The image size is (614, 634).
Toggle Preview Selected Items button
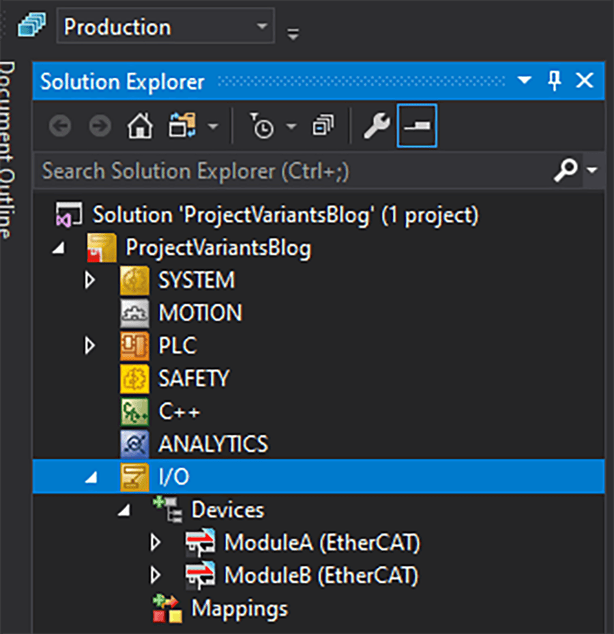(x=417, y=126)
